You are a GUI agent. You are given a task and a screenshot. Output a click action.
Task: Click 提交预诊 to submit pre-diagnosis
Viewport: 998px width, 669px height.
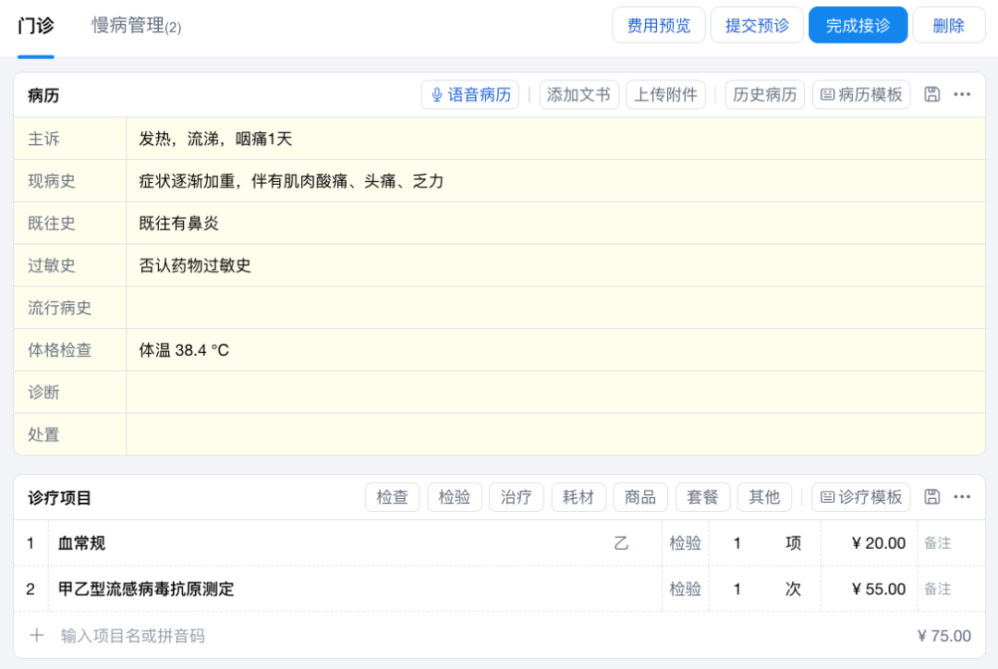pyautogui.click(x=757, y=25)
